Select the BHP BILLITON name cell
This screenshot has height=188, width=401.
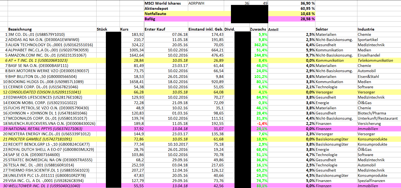52,76
